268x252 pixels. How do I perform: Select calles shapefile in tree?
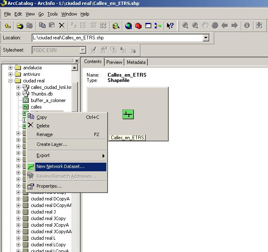pyautogui.click(x=36, y=107)
